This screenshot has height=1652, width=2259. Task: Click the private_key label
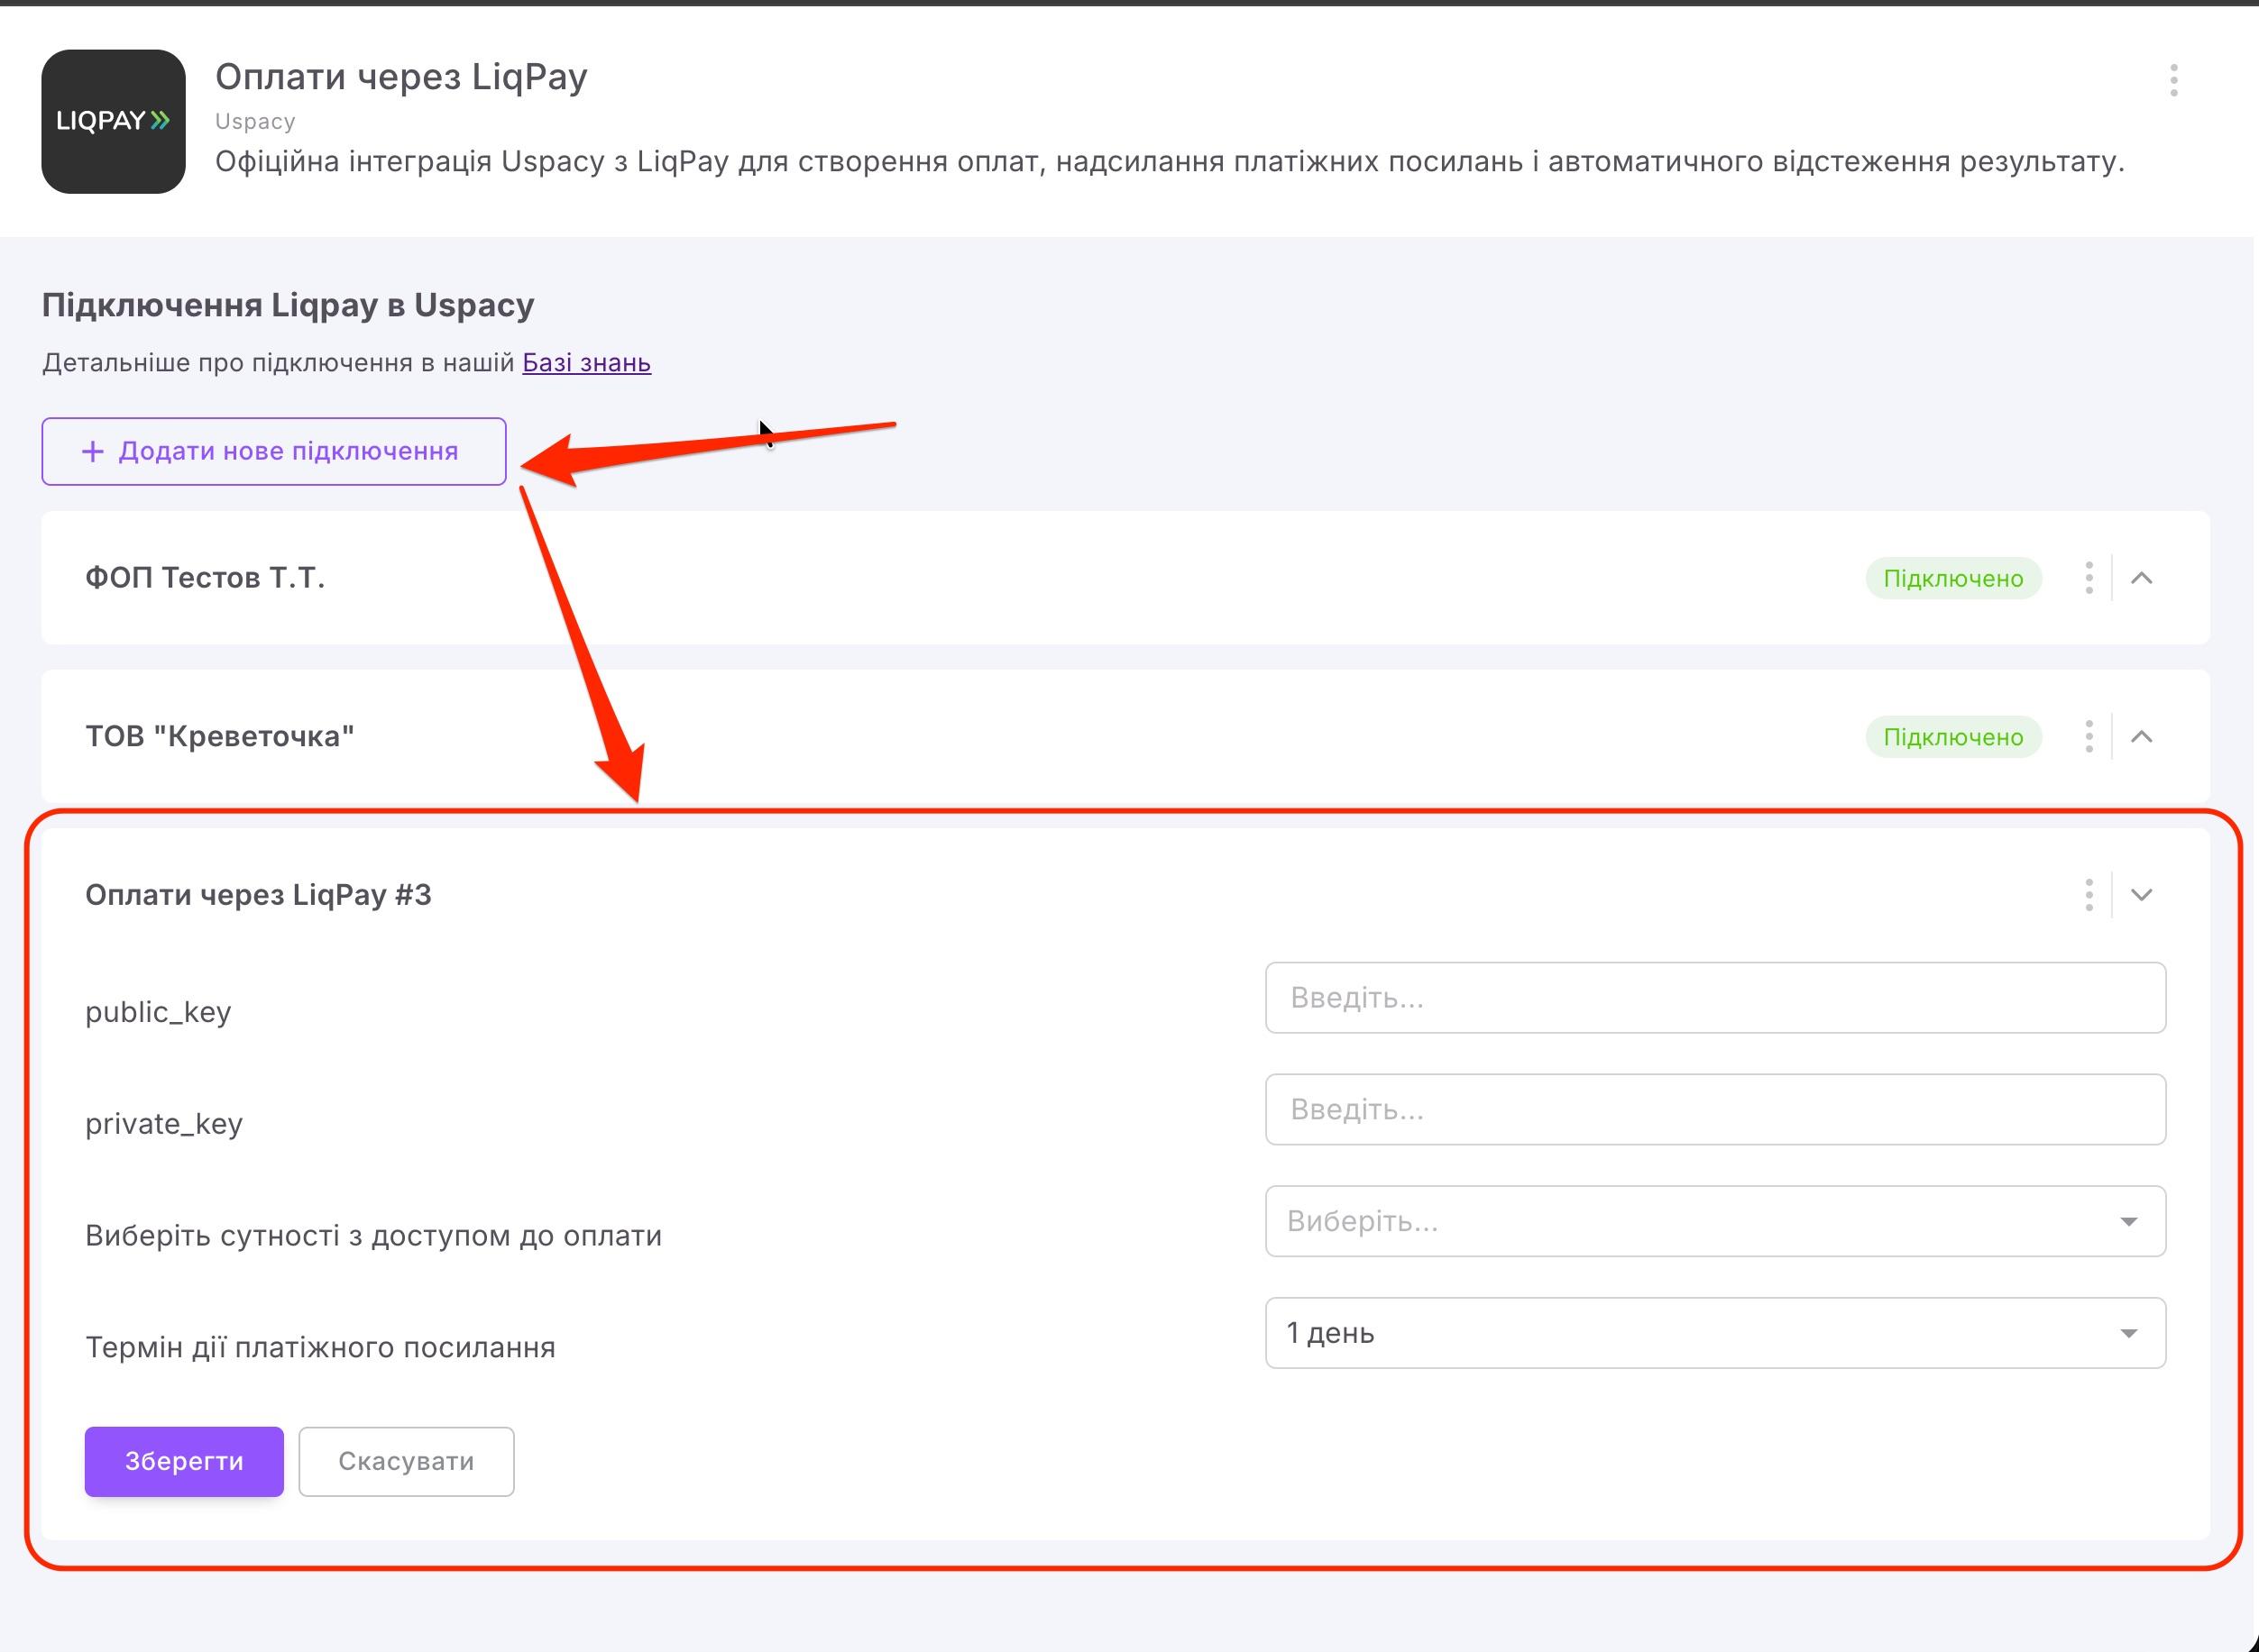coord(164,1124)
